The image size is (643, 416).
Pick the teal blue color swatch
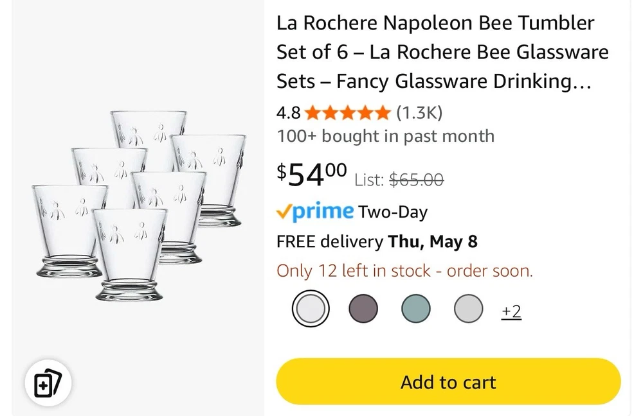click(416, 309)
